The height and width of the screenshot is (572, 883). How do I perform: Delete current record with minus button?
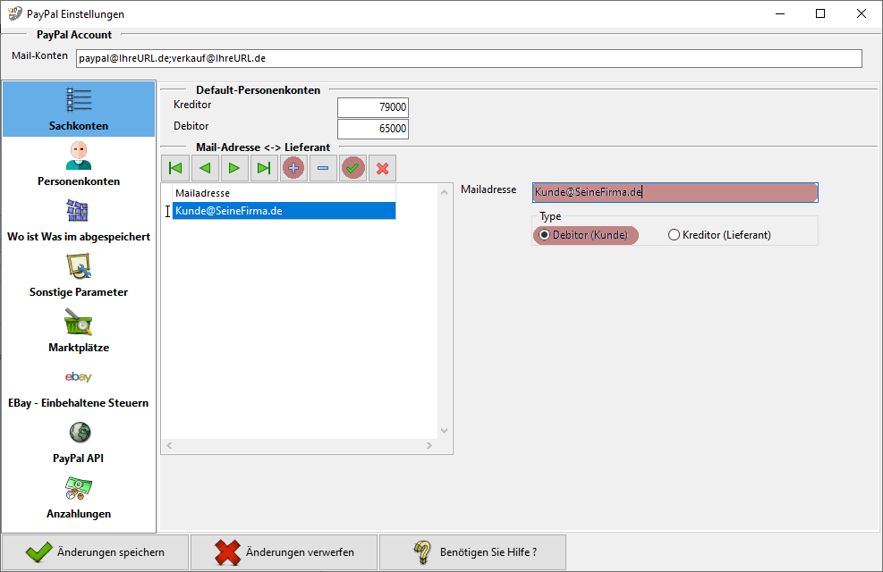click(323, 168)
